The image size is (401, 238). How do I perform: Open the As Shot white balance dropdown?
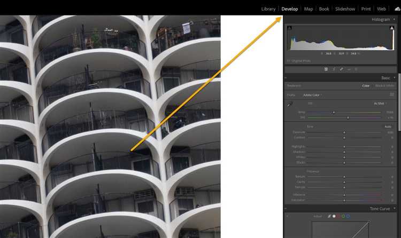(380, 104)
